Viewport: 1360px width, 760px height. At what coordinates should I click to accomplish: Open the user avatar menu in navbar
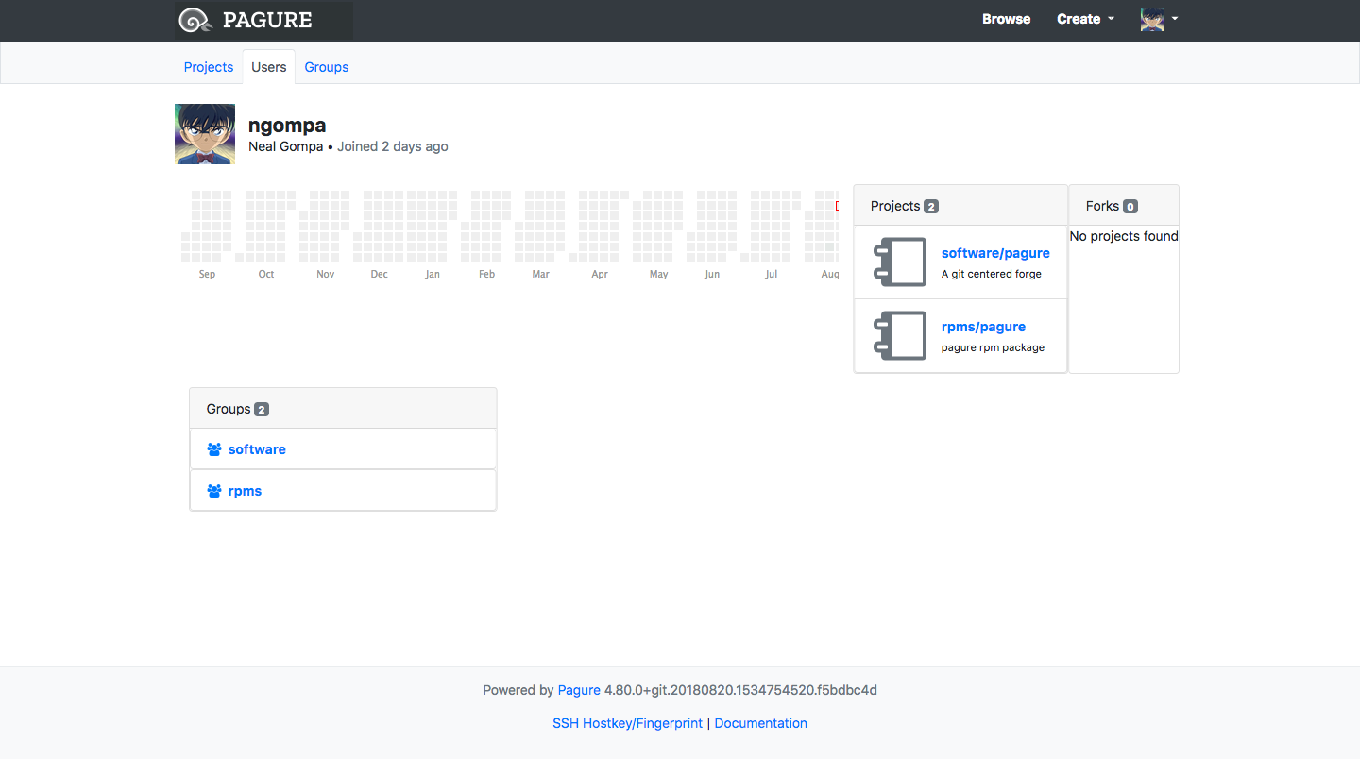1160,19
